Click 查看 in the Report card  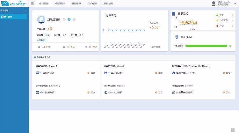93,73
